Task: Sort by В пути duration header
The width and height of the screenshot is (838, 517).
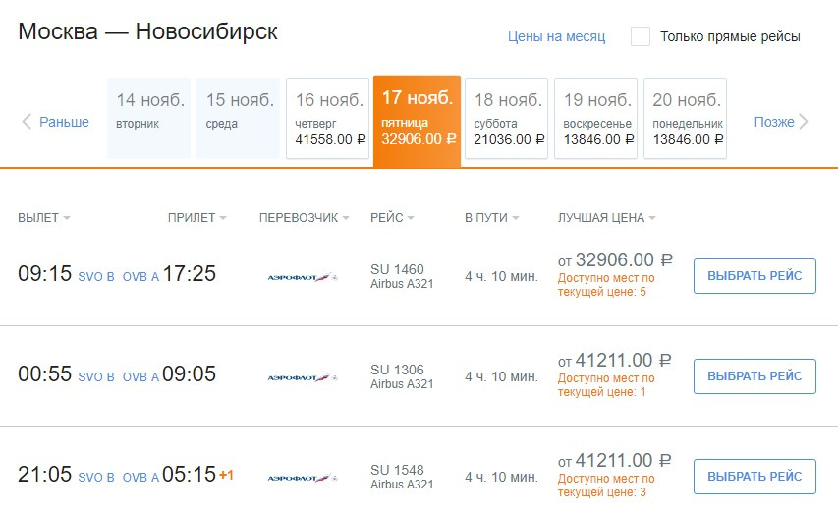Action: click(x=491, y=218)
